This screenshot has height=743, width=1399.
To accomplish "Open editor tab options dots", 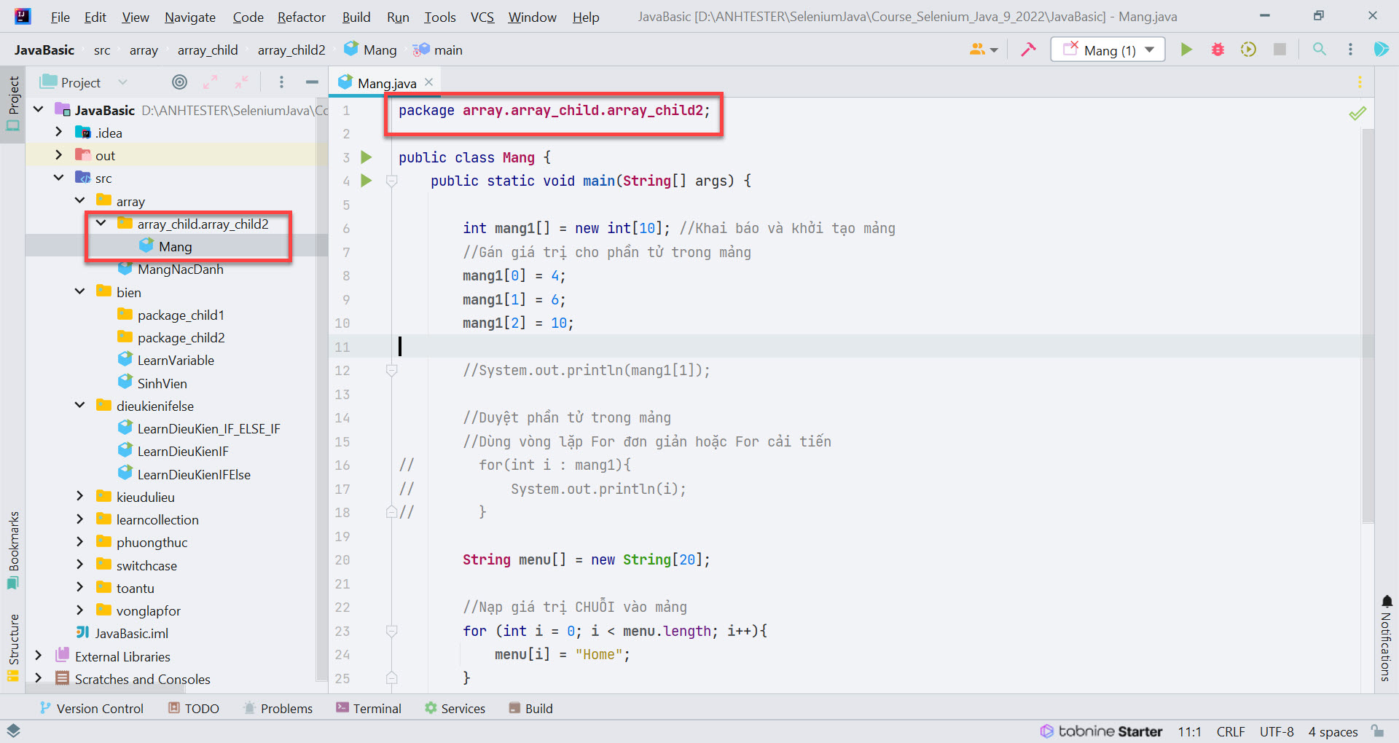I will click(1359, 82).
